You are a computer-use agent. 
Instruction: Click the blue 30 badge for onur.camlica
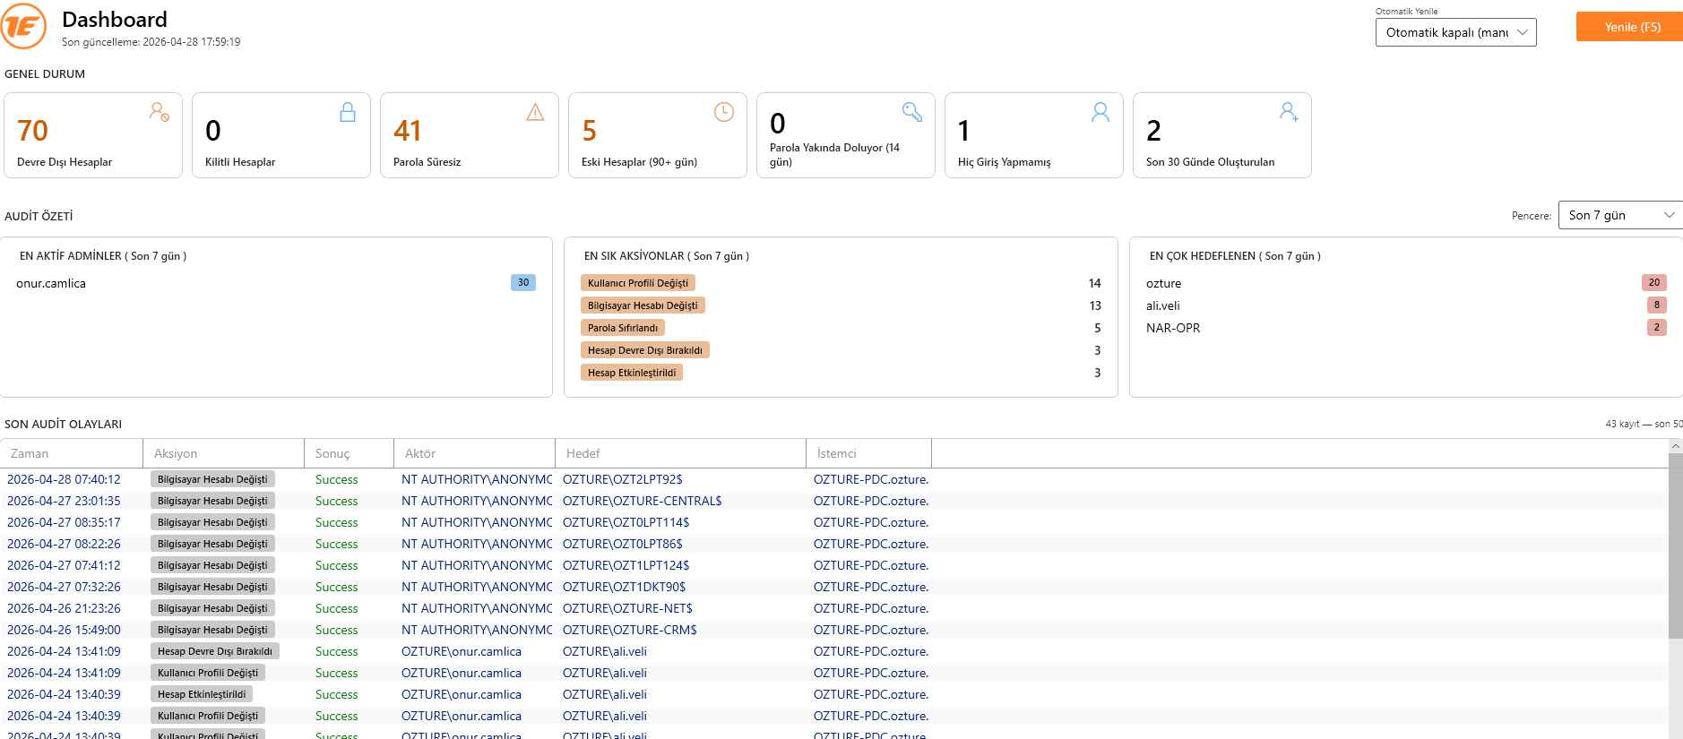click(523, 282)
